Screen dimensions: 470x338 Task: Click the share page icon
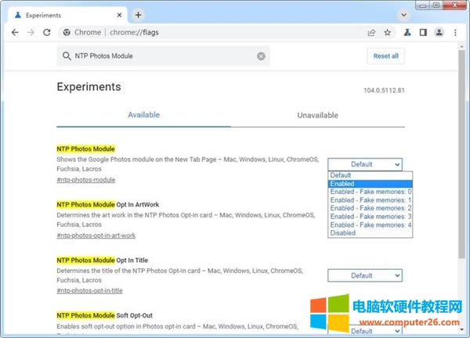tap(371, 32)
